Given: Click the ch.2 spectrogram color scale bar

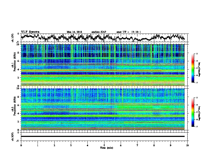Looking at the screenshot, I should coord(193,112).
